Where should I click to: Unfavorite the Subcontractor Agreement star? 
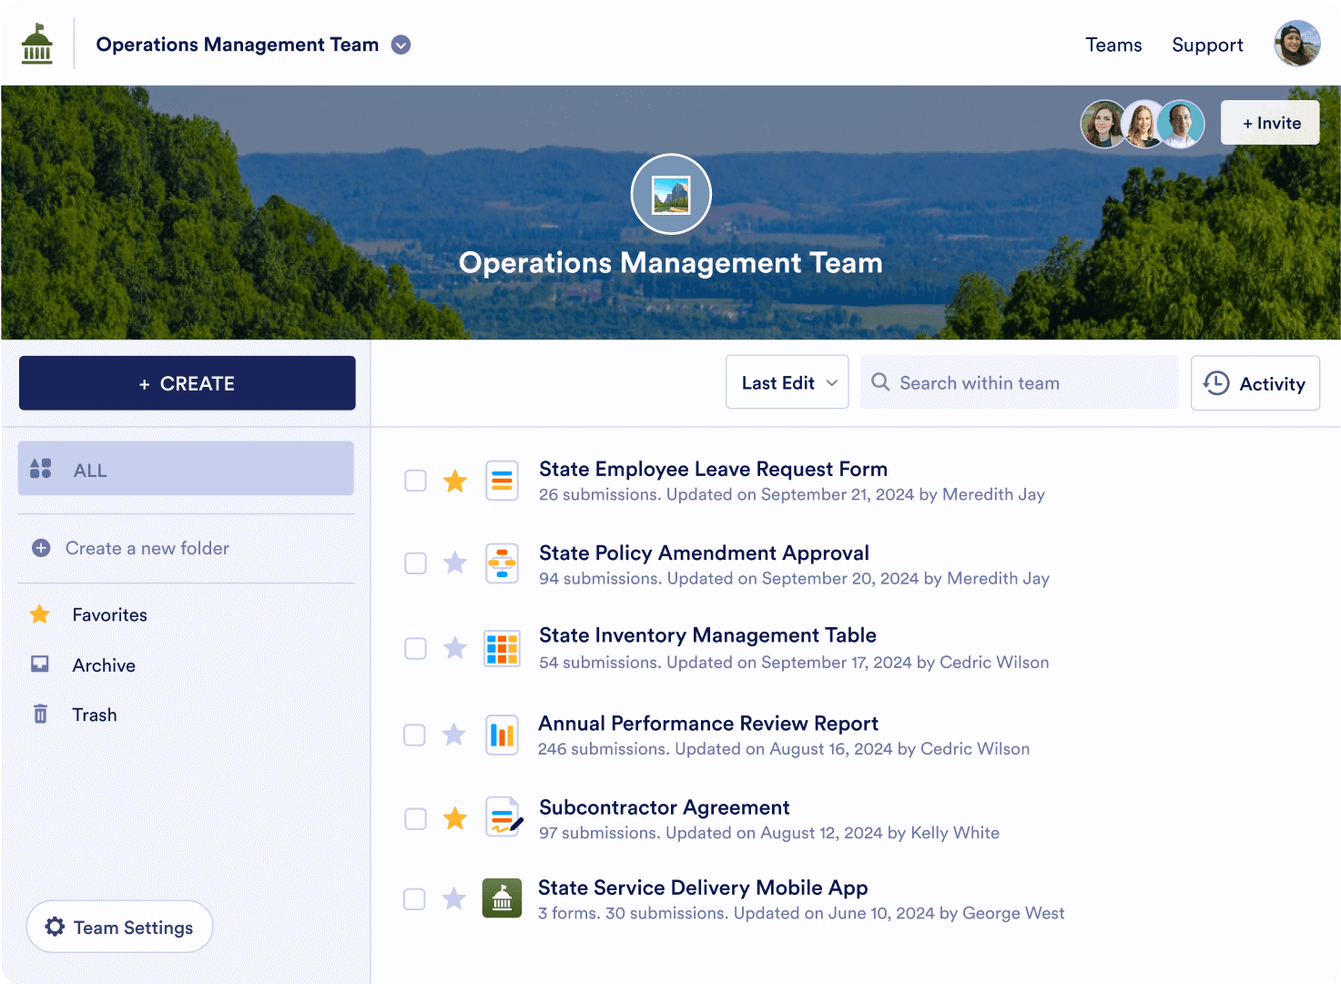click(455, 818)
